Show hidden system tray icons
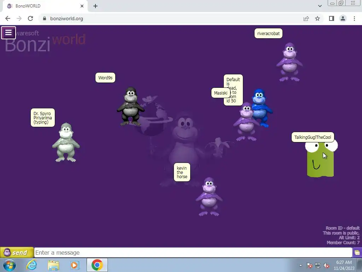362x272 pixels. [x=300, y=265]
